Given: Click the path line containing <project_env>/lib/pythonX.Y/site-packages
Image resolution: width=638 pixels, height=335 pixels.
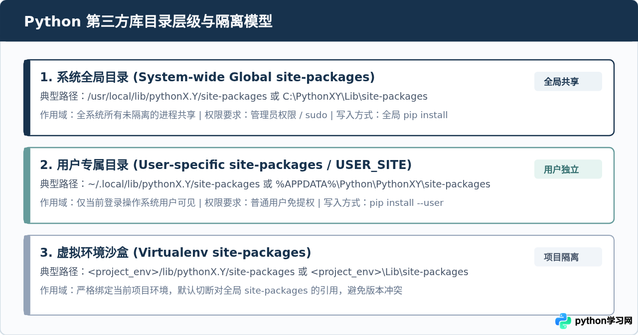Looking at the screenshot, I should [254, 272].
